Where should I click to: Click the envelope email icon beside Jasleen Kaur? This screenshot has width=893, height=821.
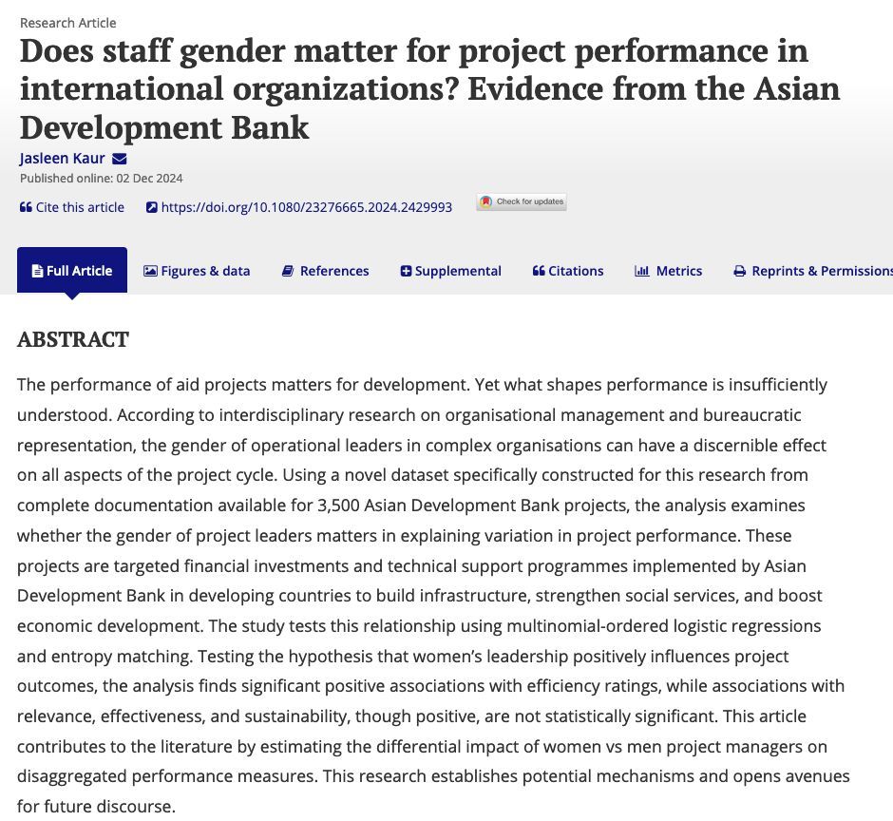[x=120, y=159]
